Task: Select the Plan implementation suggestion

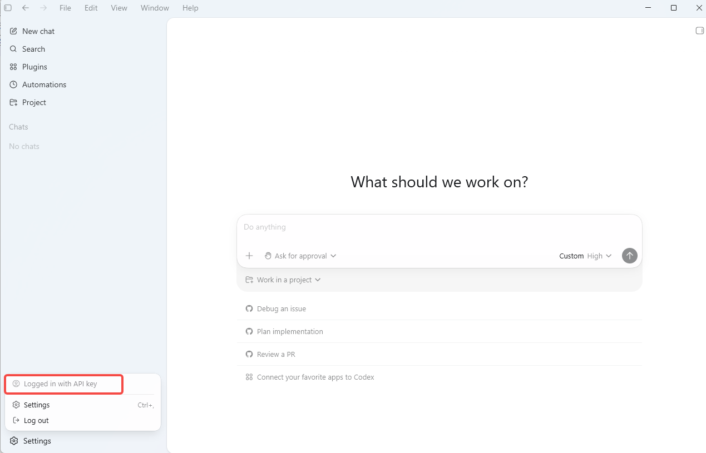Action: click(440, 331)
